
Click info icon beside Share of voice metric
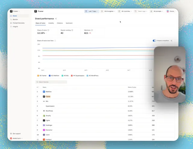(x=48, y=30)
